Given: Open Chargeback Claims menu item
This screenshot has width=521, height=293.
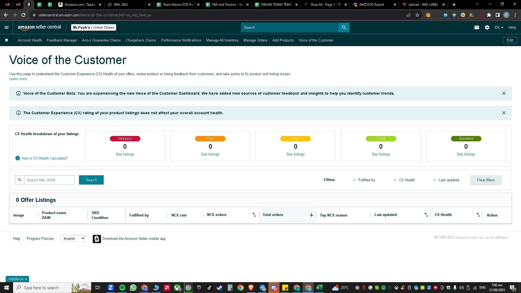Looking at the screenshot, I should pos(141,40).
